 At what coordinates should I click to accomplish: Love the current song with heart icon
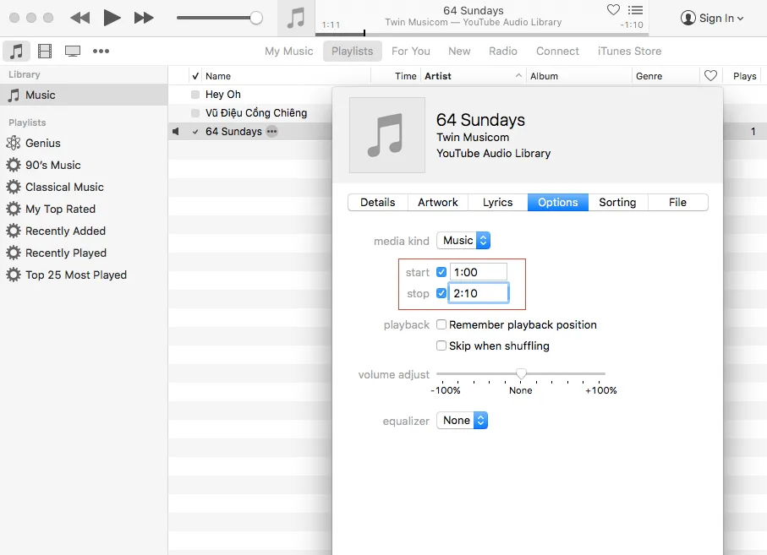(613, 10)
